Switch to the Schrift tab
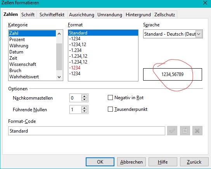 point(28,15)
